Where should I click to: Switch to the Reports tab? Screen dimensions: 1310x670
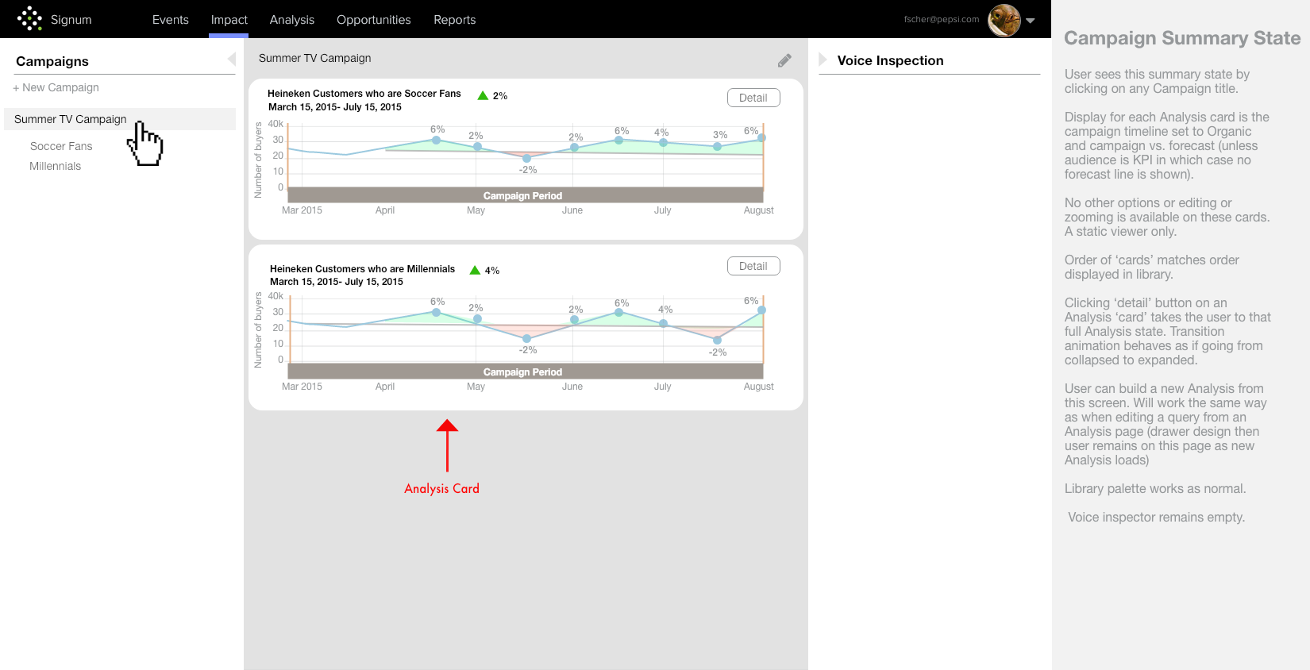coord(455,20)
